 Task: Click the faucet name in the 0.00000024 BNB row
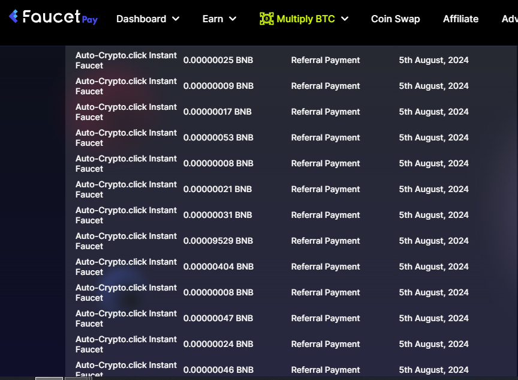[126, 344]
